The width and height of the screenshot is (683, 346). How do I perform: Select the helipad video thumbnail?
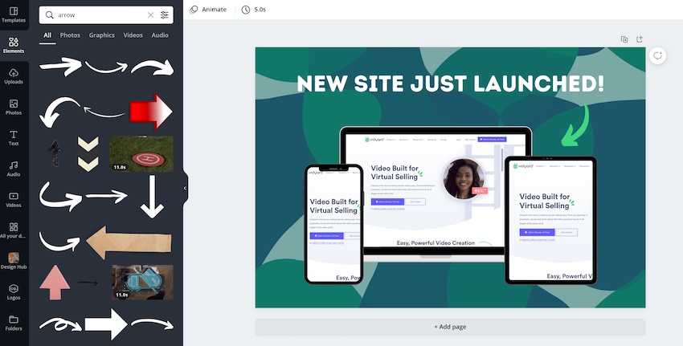(x=141, y=153)
